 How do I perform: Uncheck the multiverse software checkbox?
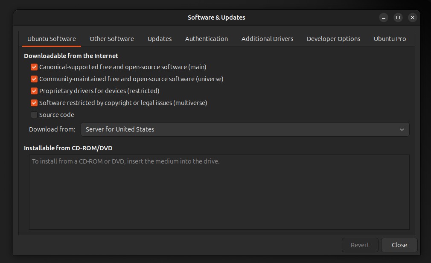(34, 103)
